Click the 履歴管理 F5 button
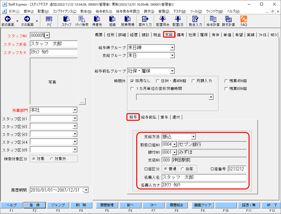This screenshot has height=214, width=281. [107, 205]
